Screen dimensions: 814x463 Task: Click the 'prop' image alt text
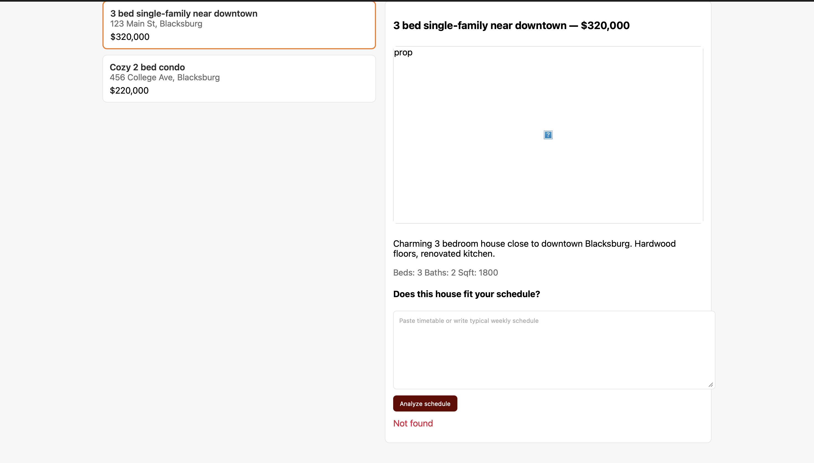(403, 52)
